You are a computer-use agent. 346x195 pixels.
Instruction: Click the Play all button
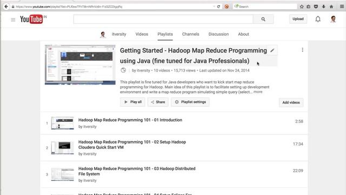click(132, 102)
